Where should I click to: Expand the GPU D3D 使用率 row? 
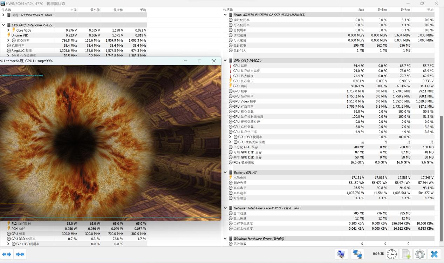coord(230,137)
